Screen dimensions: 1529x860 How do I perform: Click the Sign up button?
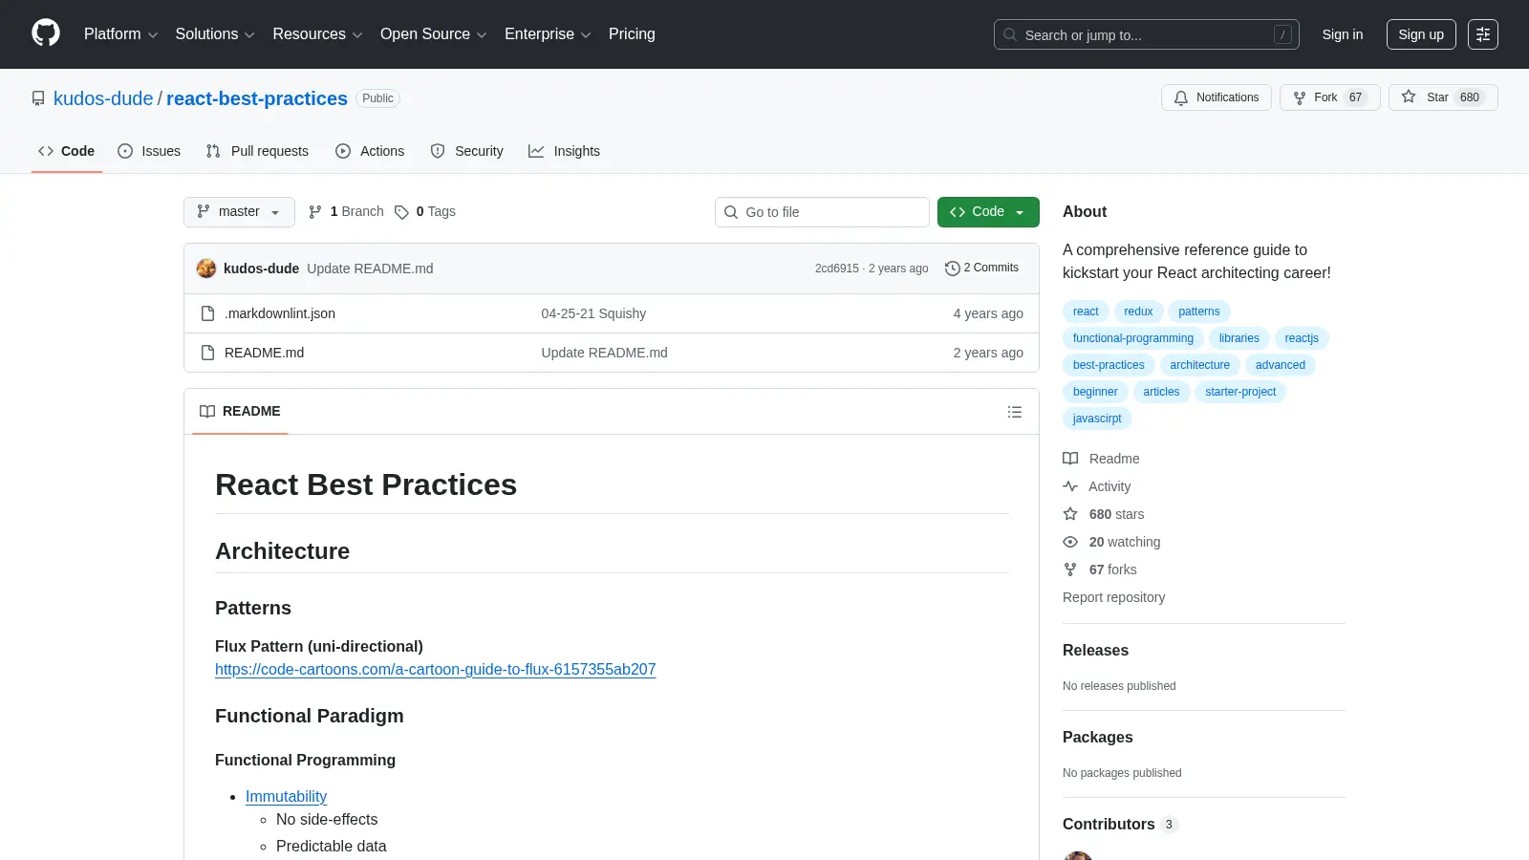pos(1421,34)
